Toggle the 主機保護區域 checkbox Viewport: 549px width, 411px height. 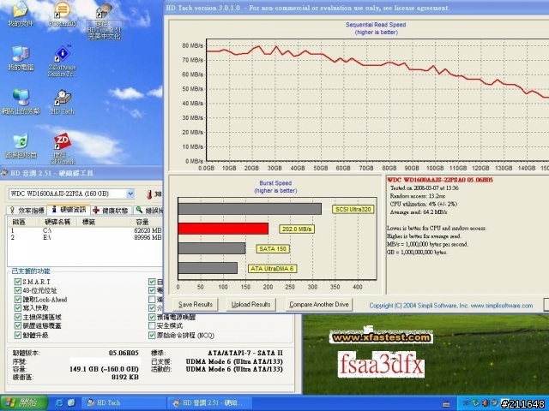[x=17, y=317]
